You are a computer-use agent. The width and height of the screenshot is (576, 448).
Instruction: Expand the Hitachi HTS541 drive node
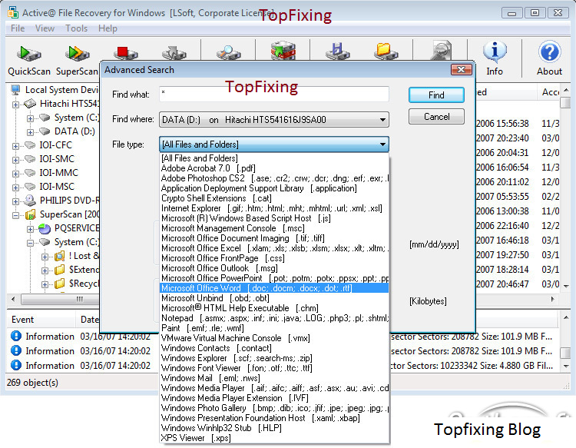(x=15, y=105)
